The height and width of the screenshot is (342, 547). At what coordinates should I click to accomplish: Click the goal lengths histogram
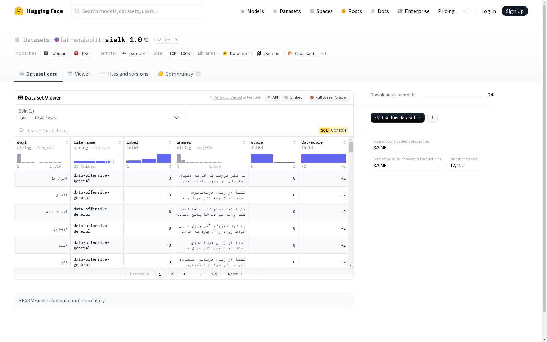[x=39, y=158]
